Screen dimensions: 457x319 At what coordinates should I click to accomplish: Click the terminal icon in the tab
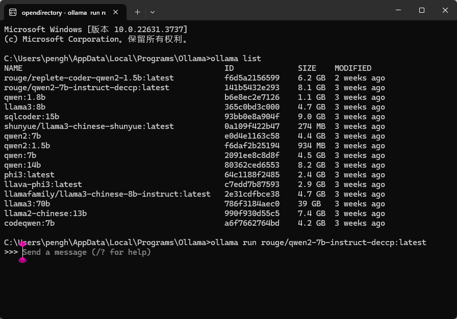click(x=13, y=13)
